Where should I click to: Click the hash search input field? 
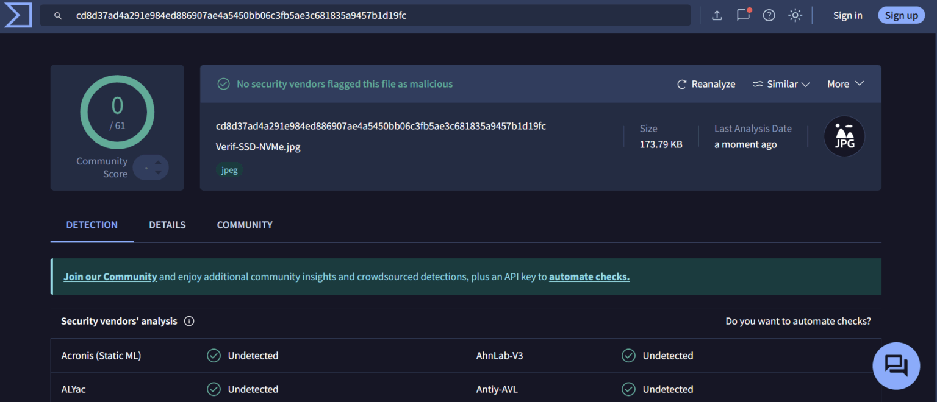click(365, 15)
